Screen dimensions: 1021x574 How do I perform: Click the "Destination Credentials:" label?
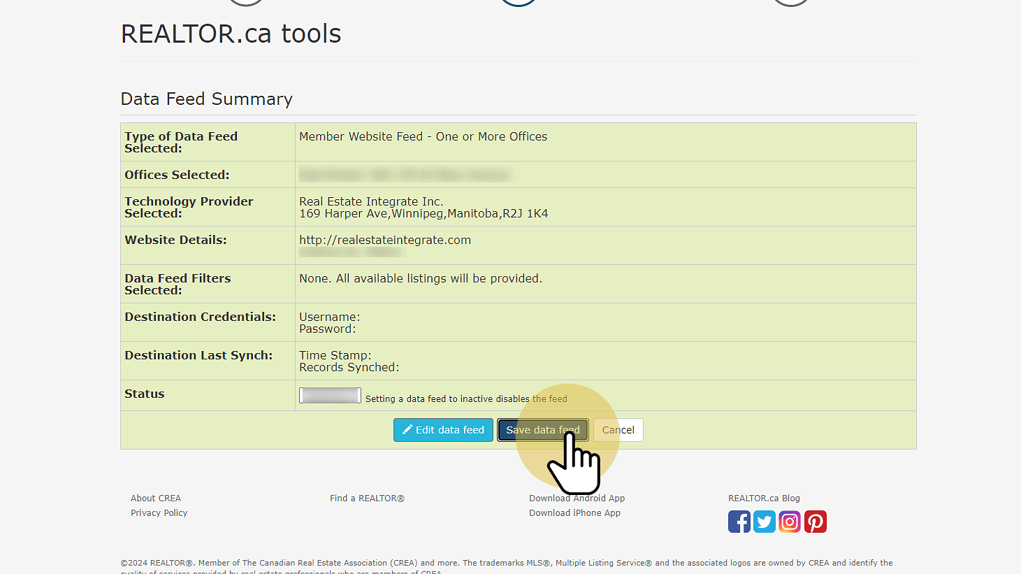[x=200, y=317]
